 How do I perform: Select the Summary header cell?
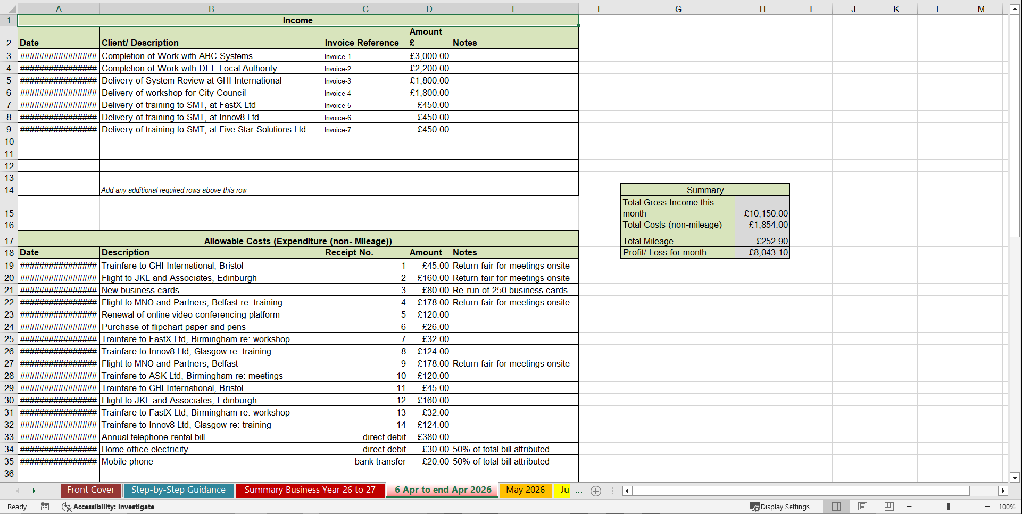[x=705, y=190]
